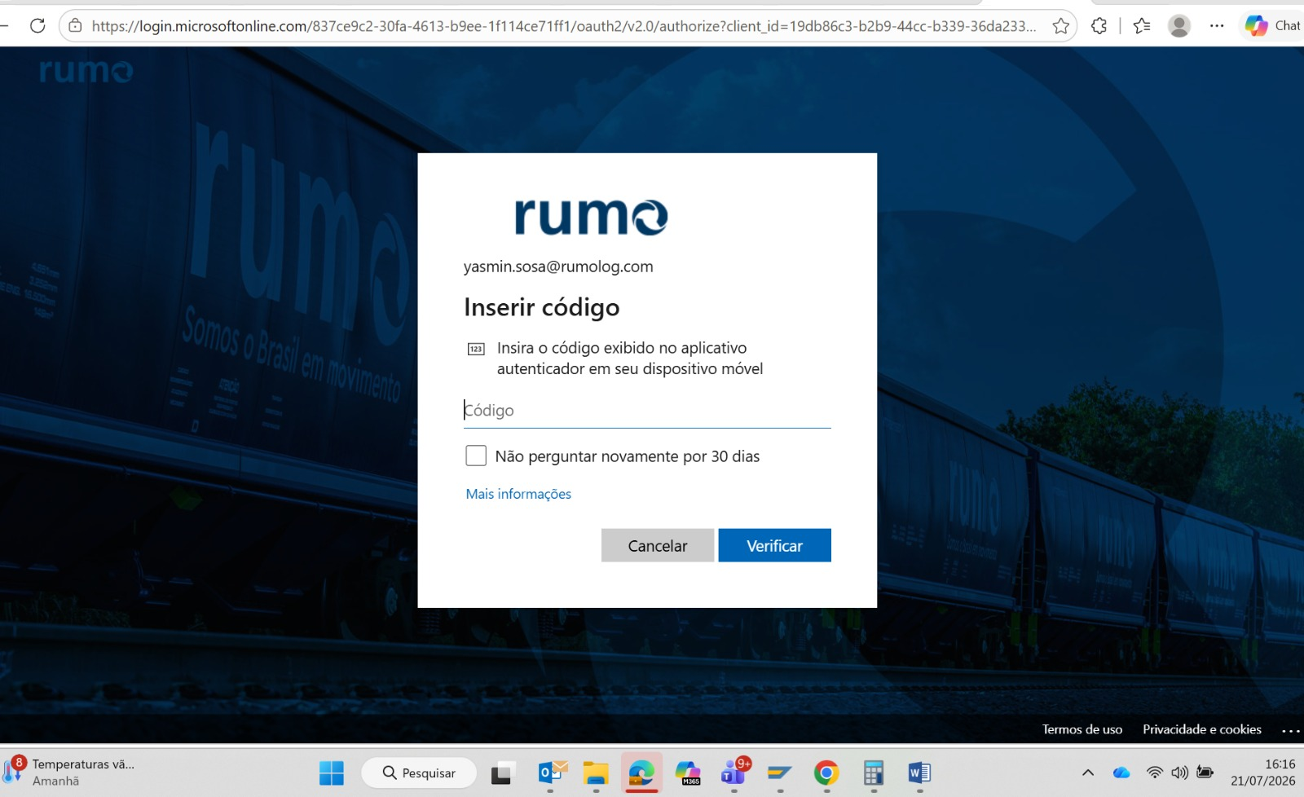Open Copilot Chat in the browser toolbar
The width and height of the screenshot is (1304, 797).
click(1272, 26)
